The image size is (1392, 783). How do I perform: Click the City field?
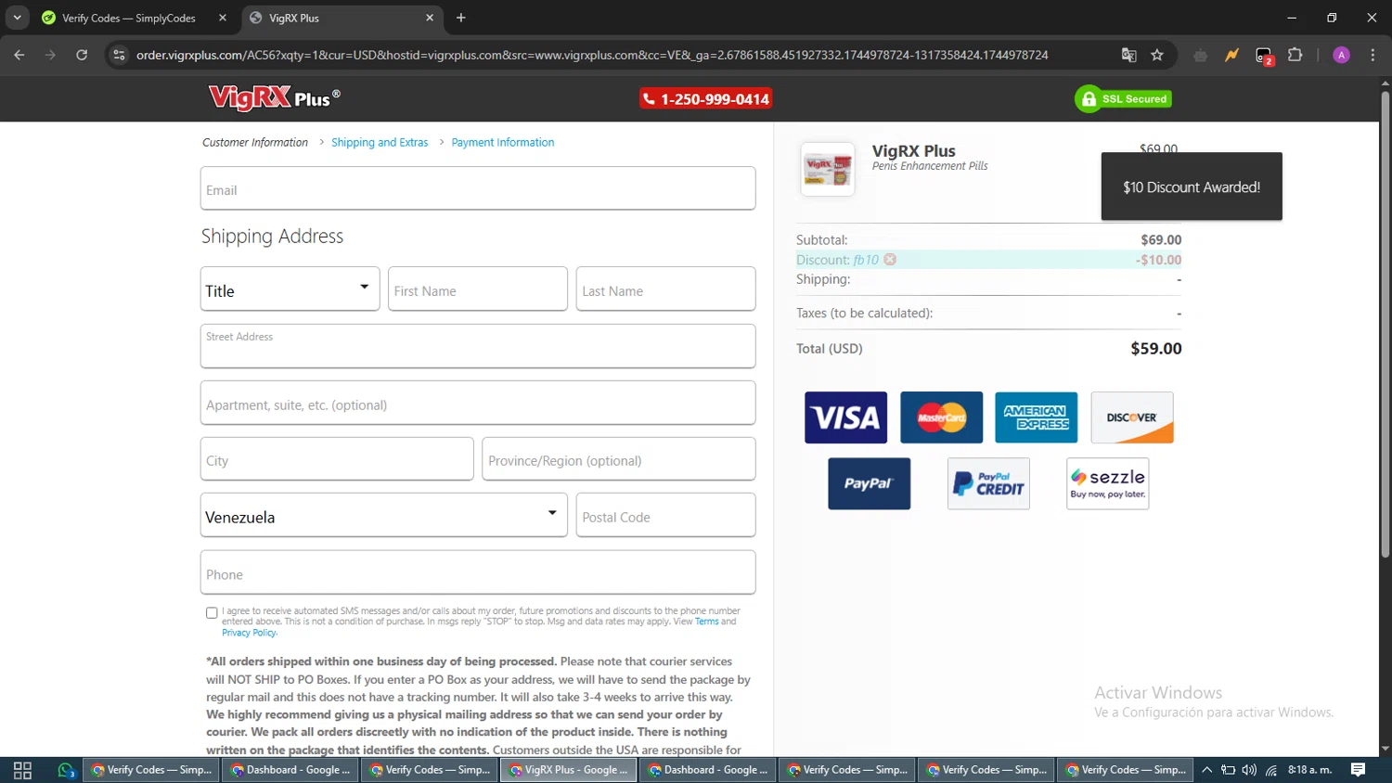337,459
